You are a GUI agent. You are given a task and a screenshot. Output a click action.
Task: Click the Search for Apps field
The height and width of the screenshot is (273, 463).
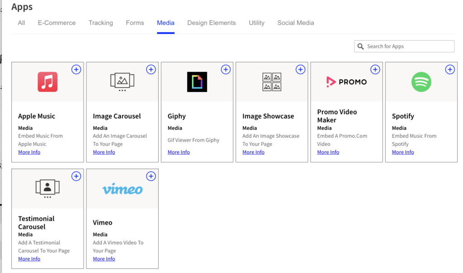coord(407,46)
